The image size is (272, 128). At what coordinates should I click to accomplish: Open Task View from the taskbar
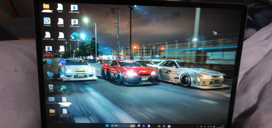tap(139, 126)
